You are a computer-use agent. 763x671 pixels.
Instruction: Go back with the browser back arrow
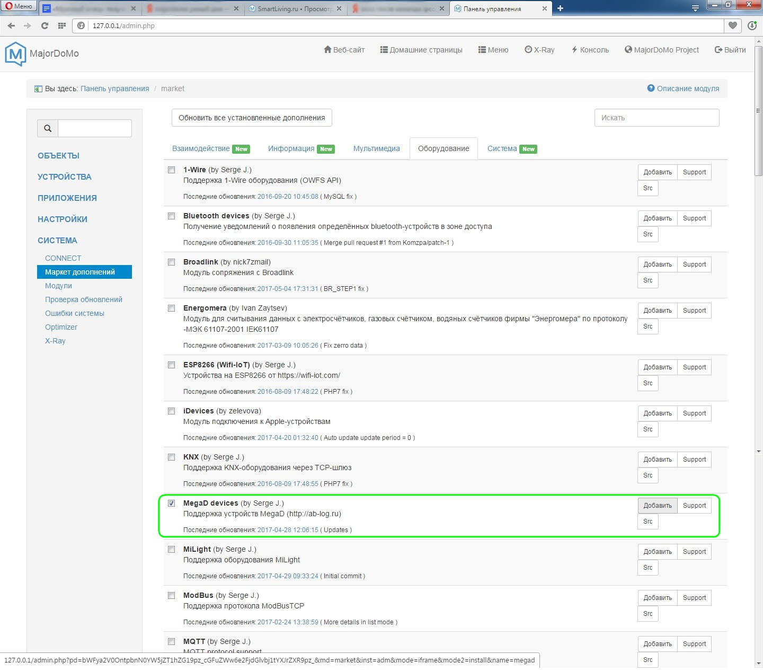point(12,25)
